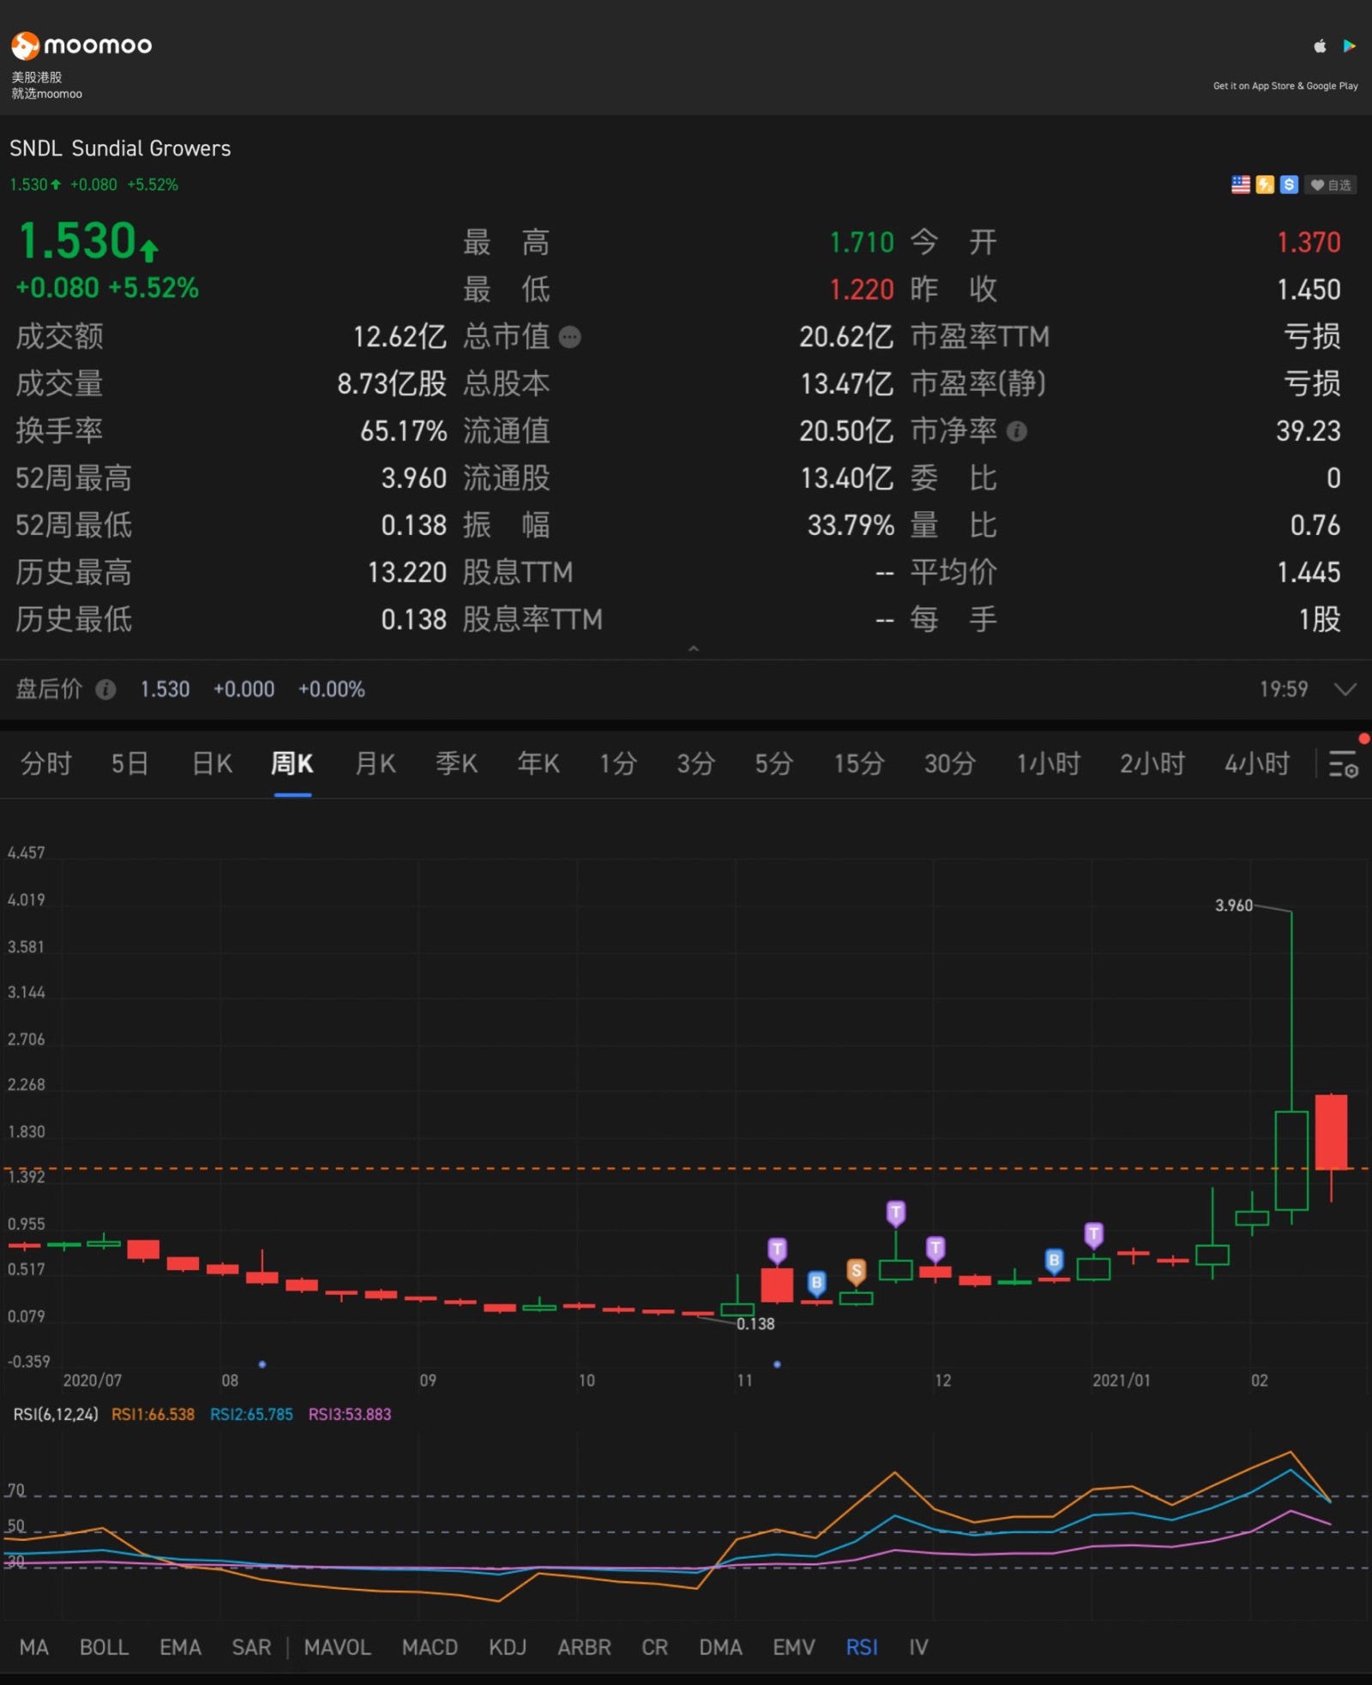Select the 5分 interval tab
Image resolution: width=1372 pixels, height=1685 pixels.
tap(773, 763)
